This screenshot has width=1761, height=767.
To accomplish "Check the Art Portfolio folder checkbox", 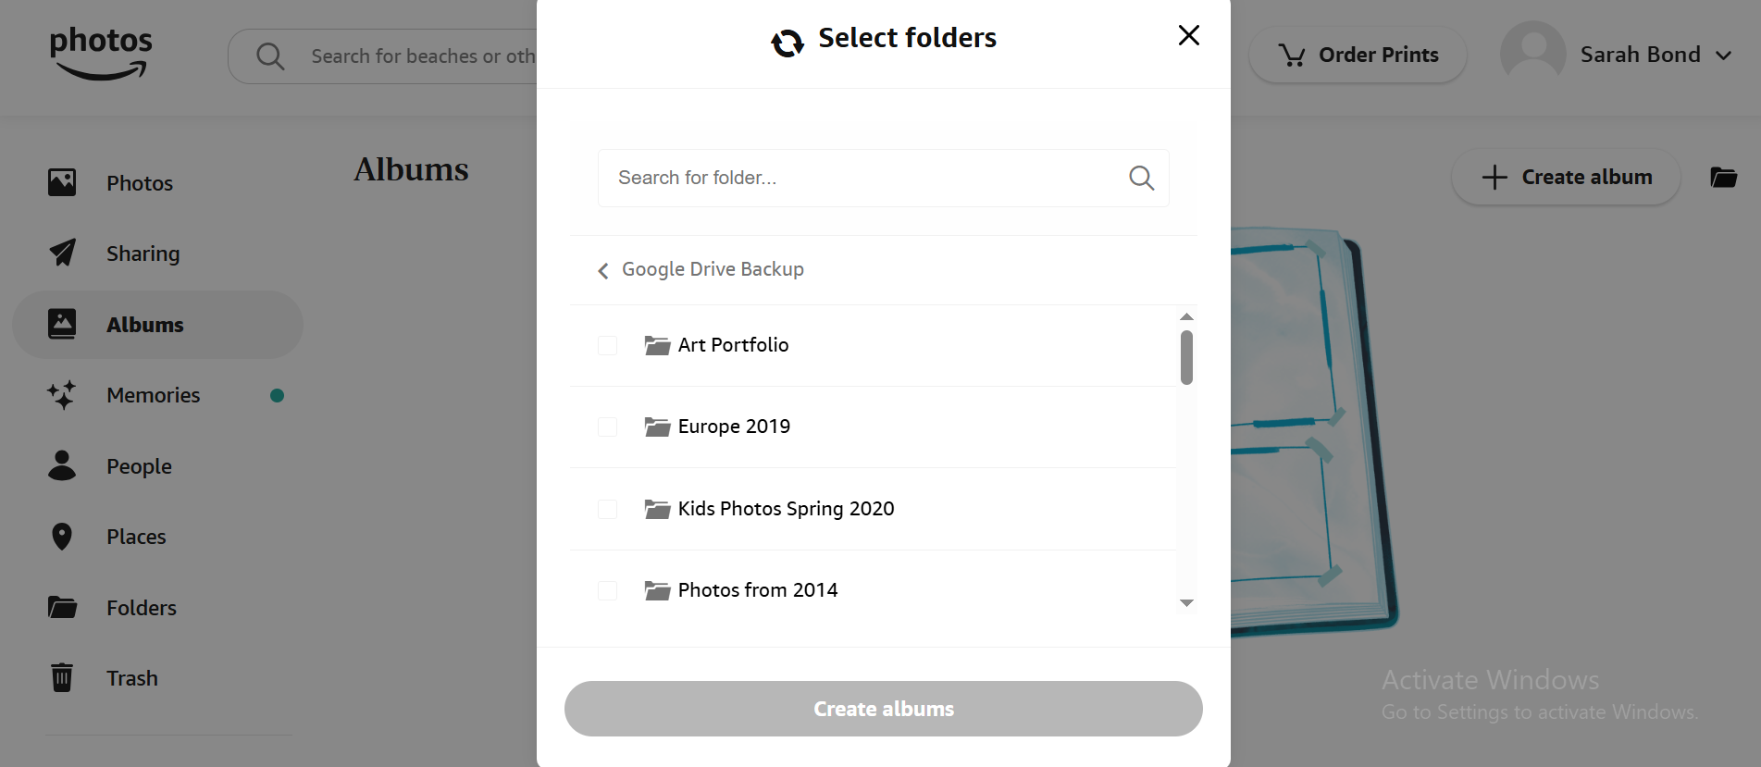I will tap(607, 345).
